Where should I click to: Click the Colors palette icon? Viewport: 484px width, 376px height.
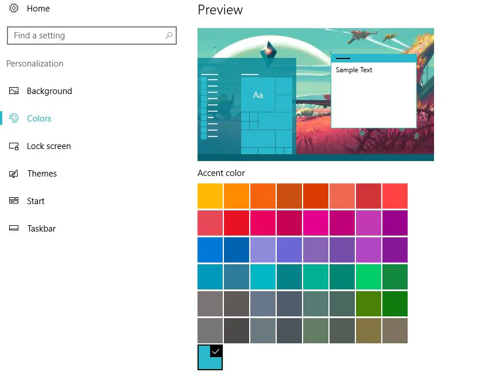[x=14, y=118]
